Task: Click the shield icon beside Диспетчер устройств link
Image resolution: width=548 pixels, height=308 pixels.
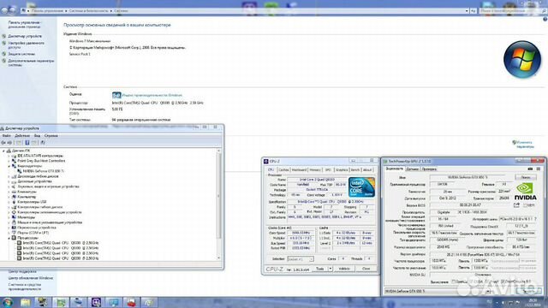Action: [3, 36]
